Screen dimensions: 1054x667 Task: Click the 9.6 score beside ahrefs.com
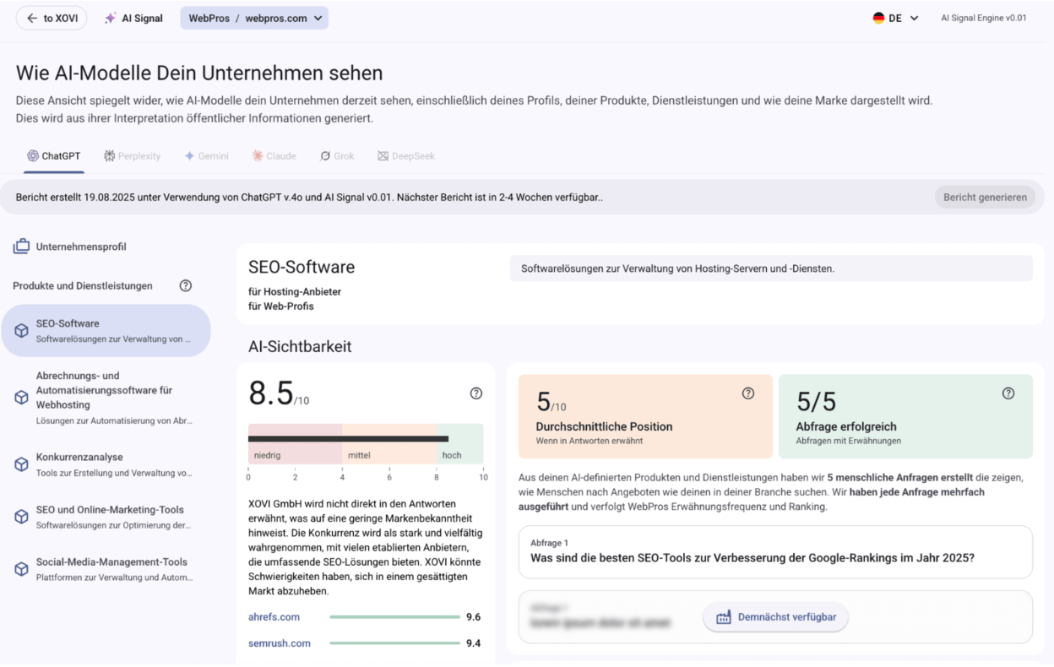pyautogui.click(x=473, y=617)
